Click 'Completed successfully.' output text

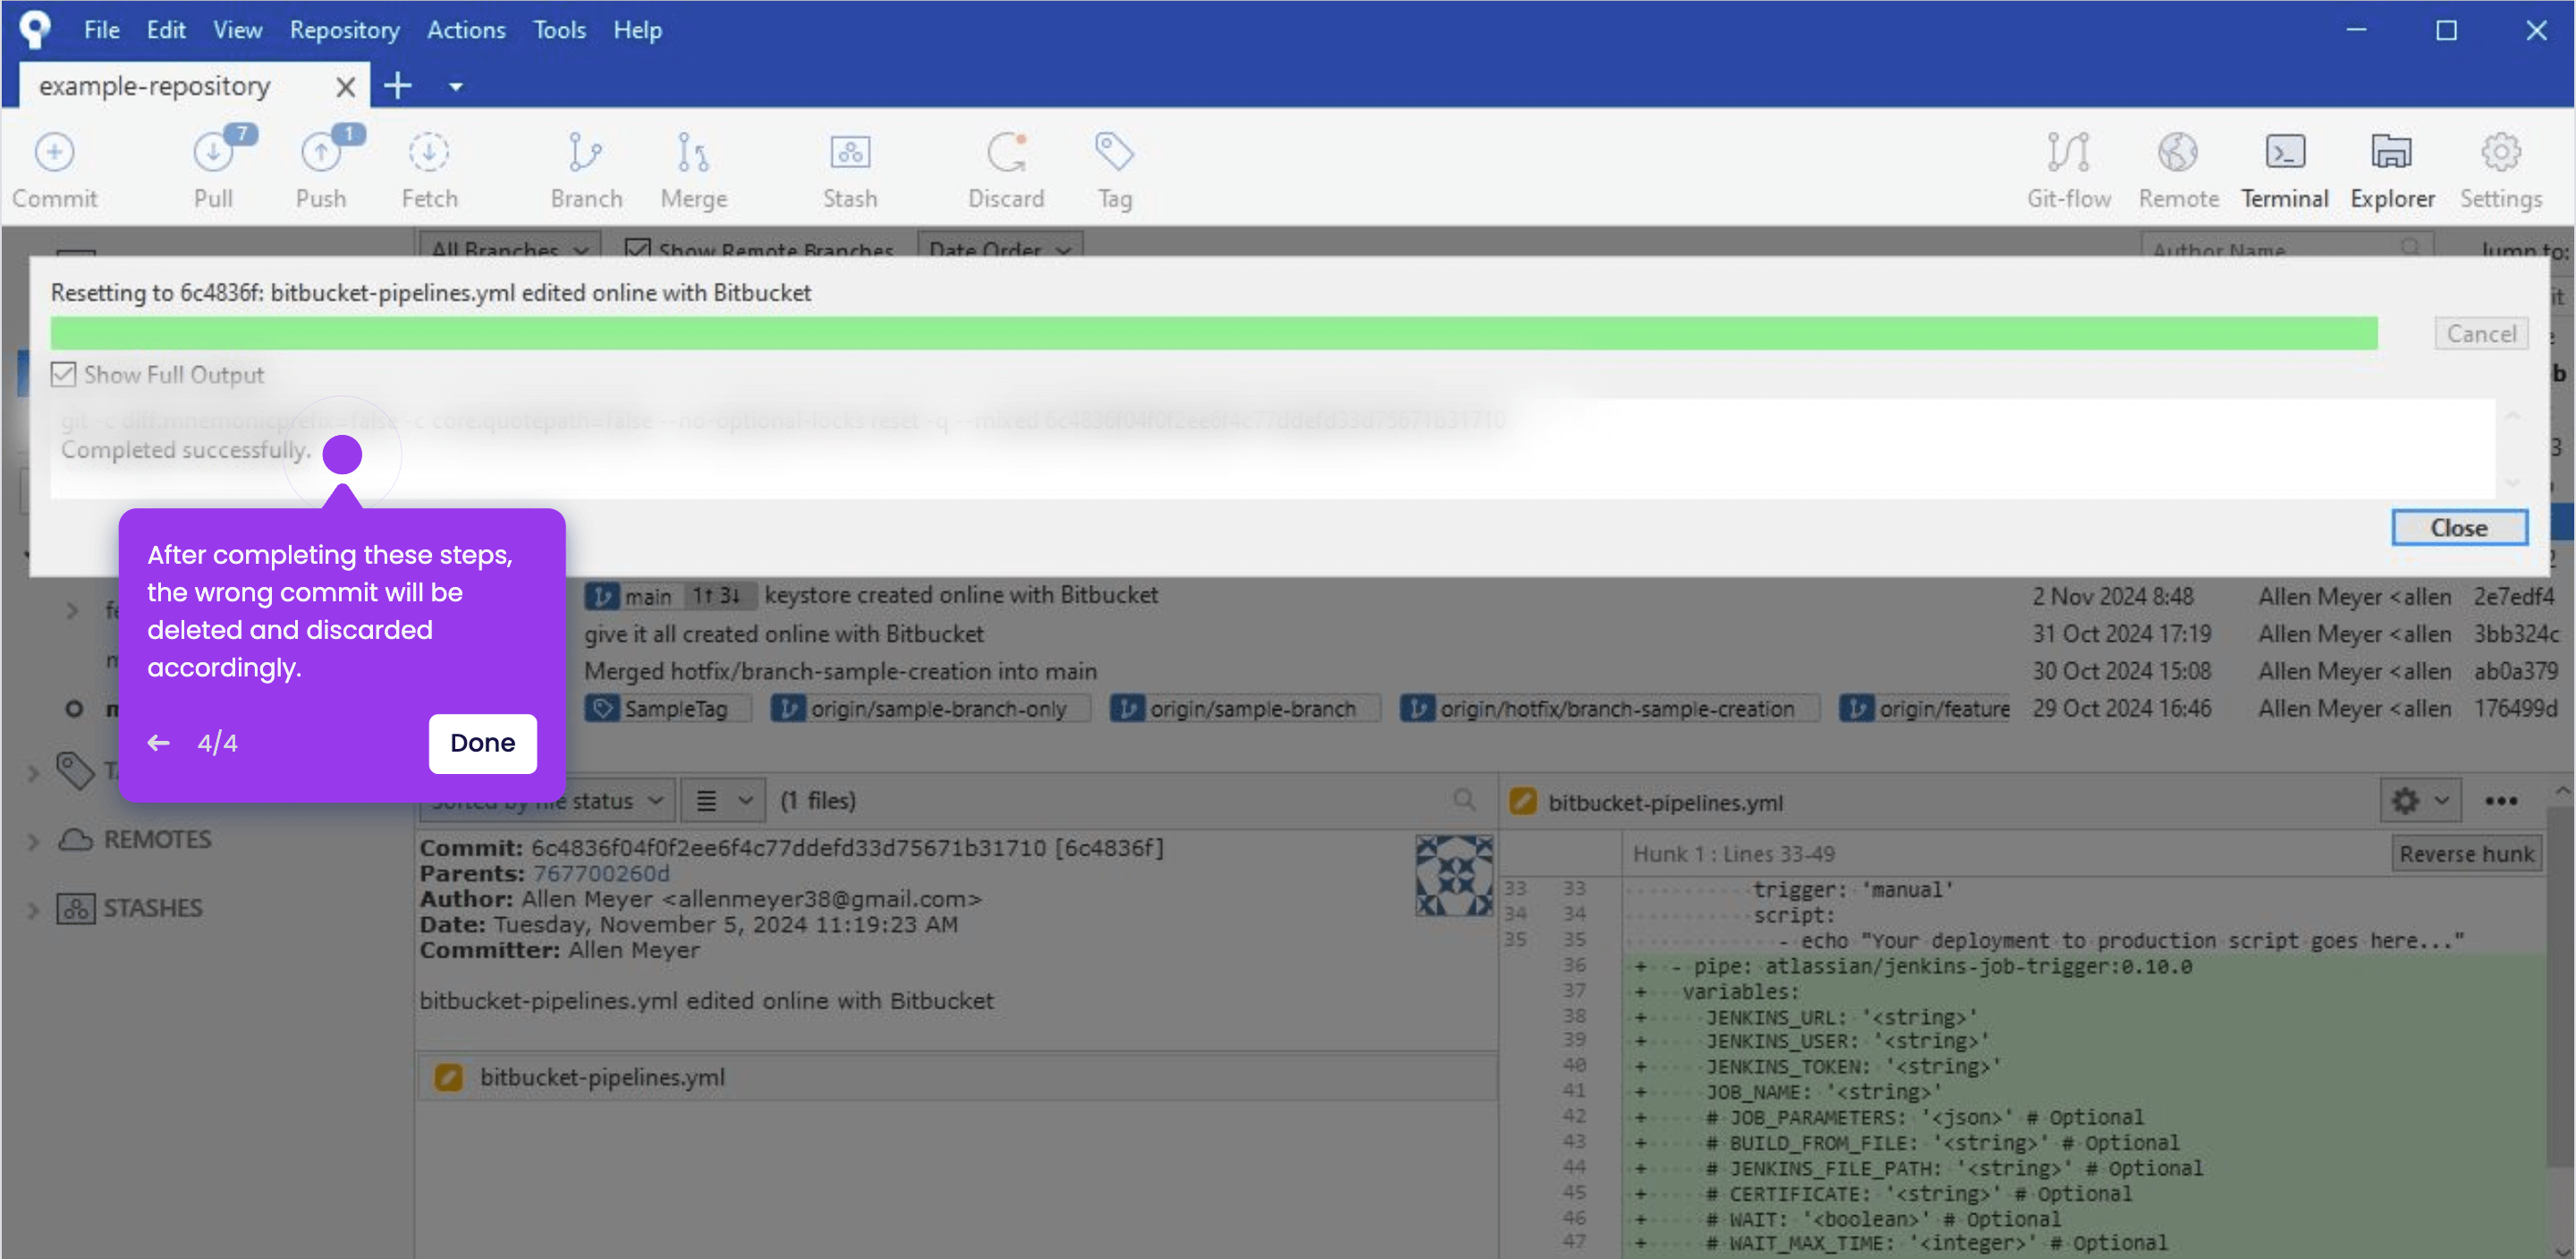(185, 450)
